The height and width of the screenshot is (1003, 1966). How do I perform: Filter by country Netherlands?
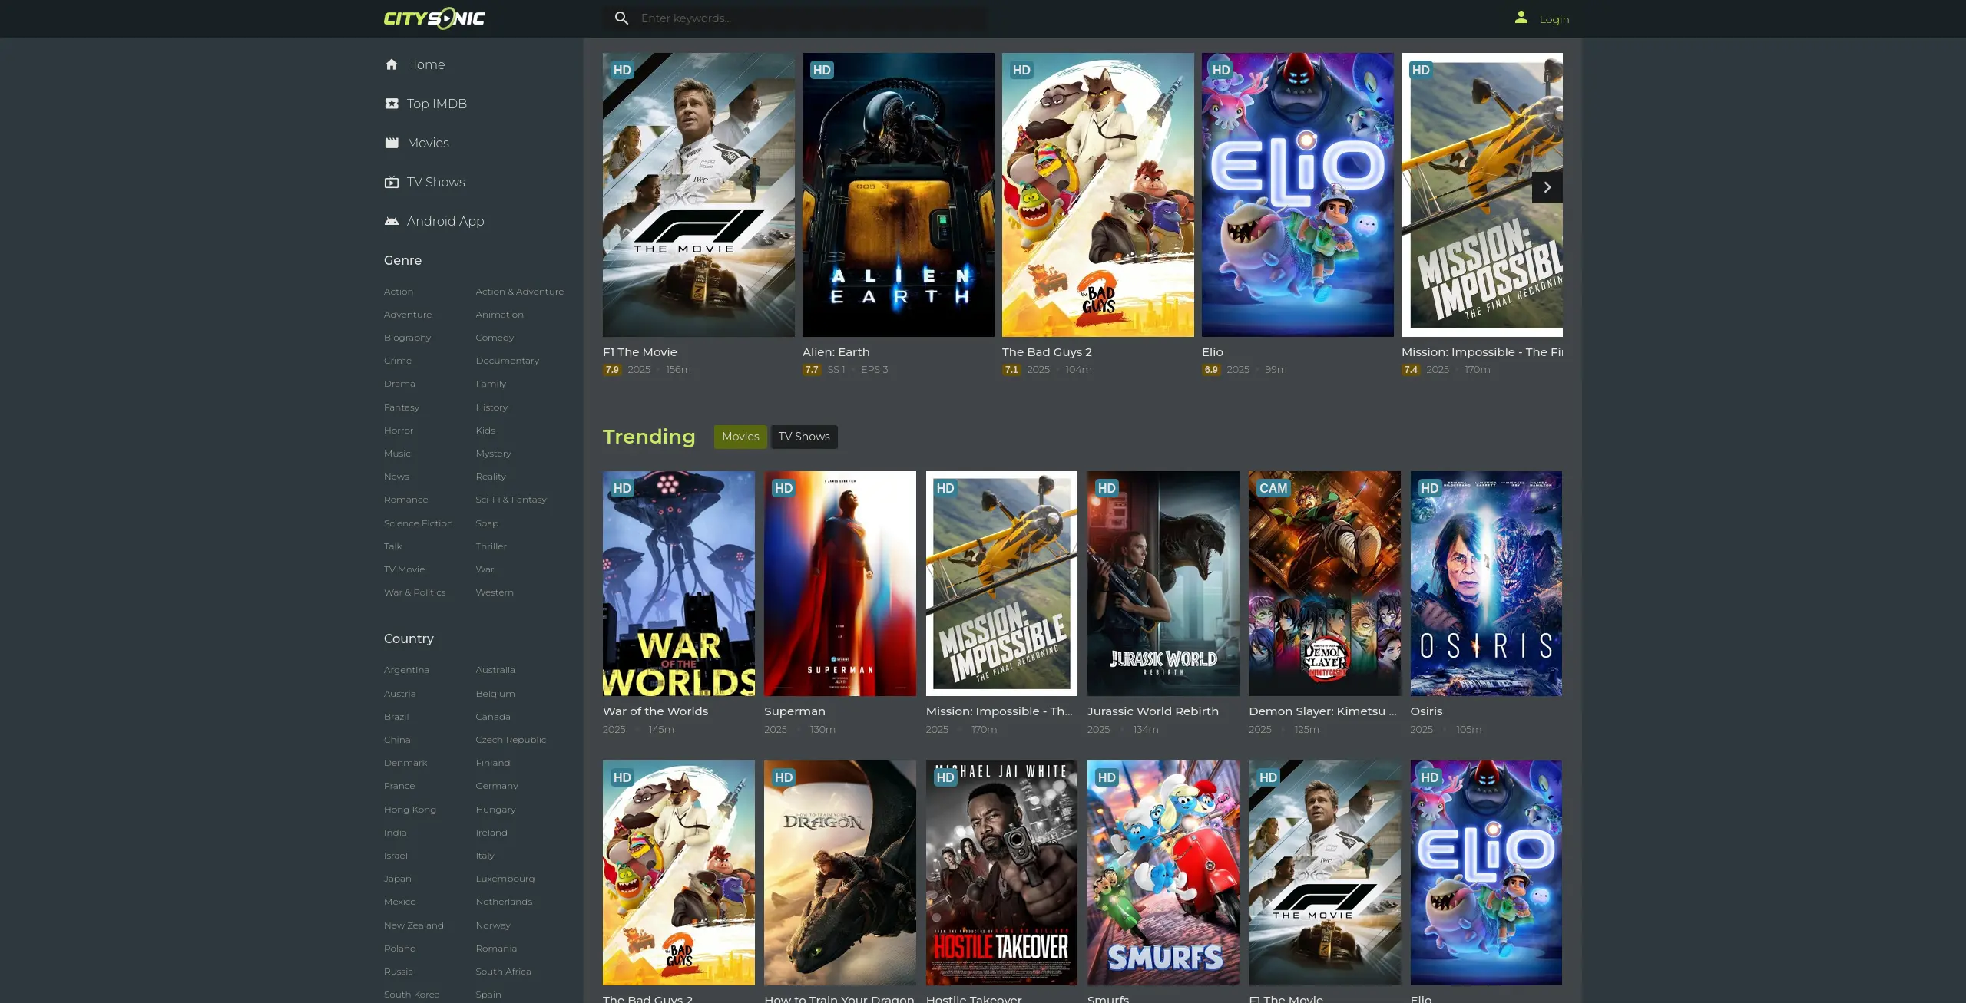504,902
